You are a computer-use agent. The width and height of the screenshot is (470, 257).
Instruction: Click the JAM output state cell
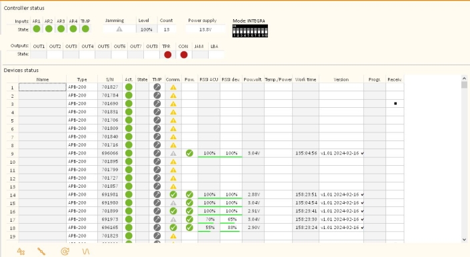200,55
